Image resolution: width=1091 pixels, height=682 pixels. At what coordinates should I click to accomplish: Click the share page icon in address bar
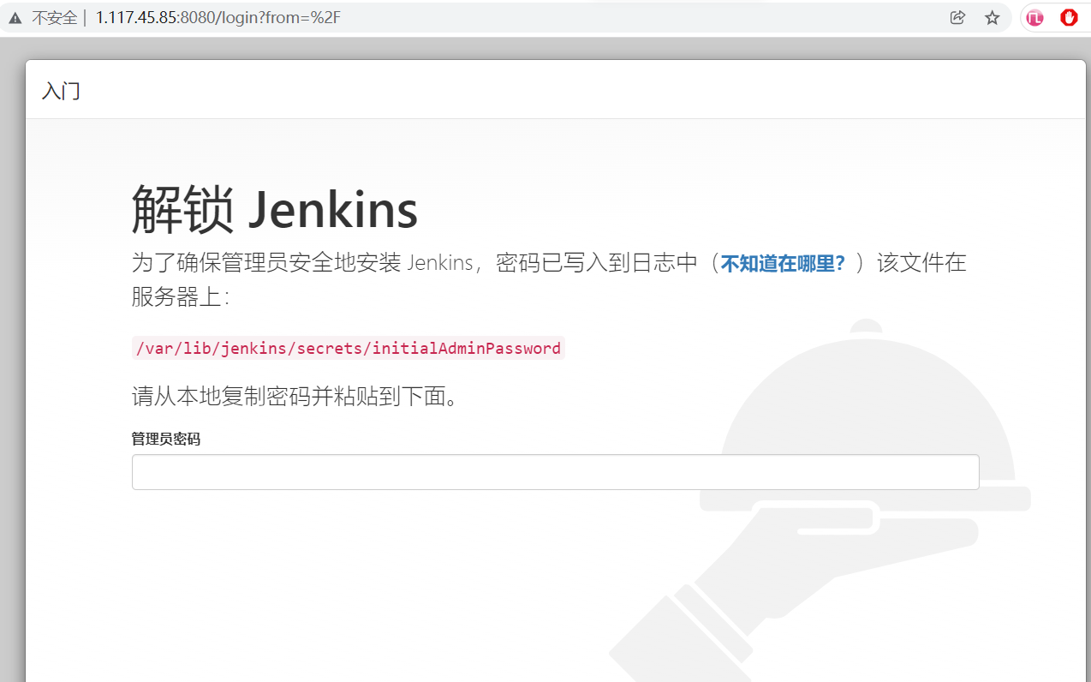tap(958, 17)
